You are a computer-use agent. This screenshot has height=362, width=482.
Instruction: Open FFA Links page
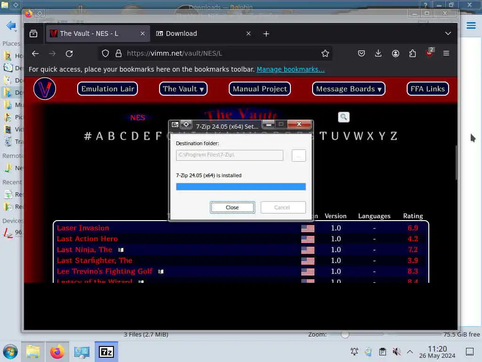427,89
